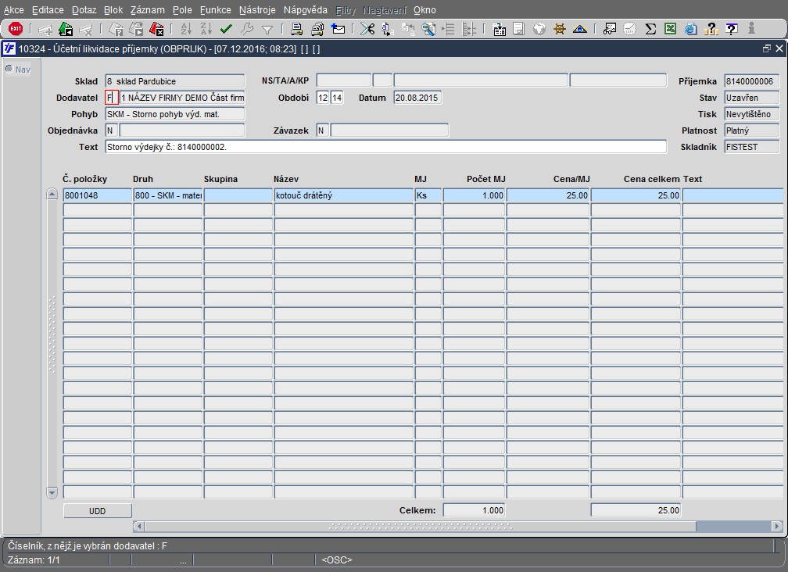788x572 pixels.
Task: Click the scissors cut icon
Action: pyautogui.click(x=367, y=29)
